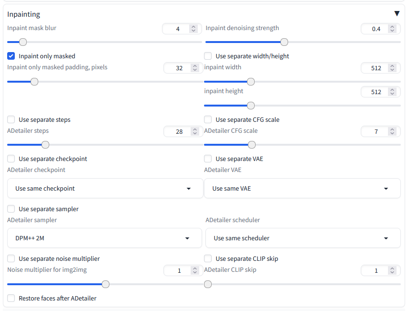Click the Inpaint denoising strength label
Viewport: 408px width, 311px height.
242,28
